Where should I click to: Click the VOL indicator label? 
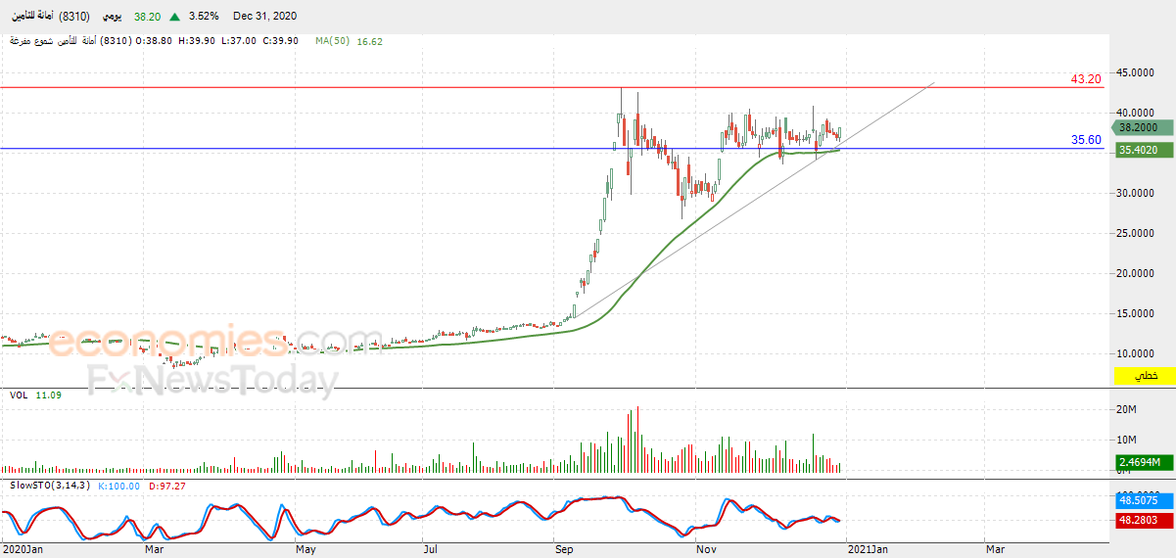18,395
